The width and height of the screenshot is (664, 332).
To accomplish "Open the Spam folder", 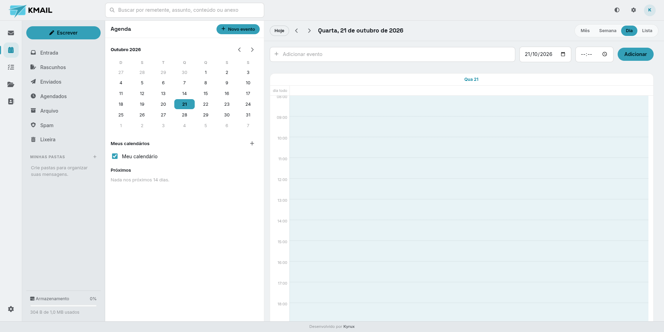I will [64, 125].
